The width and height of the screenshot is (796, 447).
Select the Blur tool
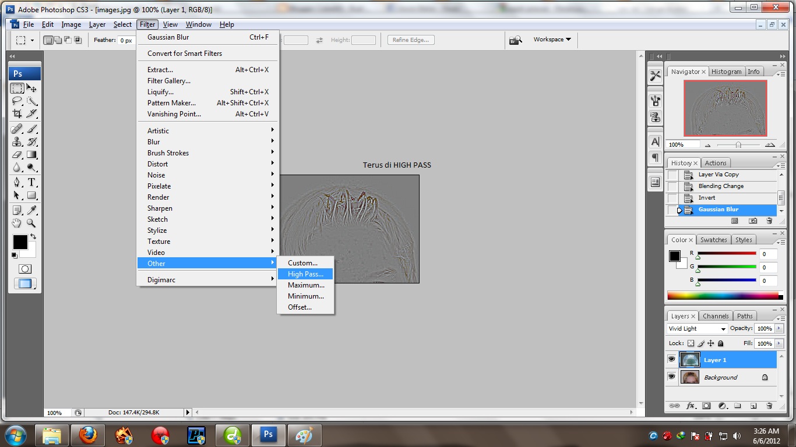pos(17,168)
